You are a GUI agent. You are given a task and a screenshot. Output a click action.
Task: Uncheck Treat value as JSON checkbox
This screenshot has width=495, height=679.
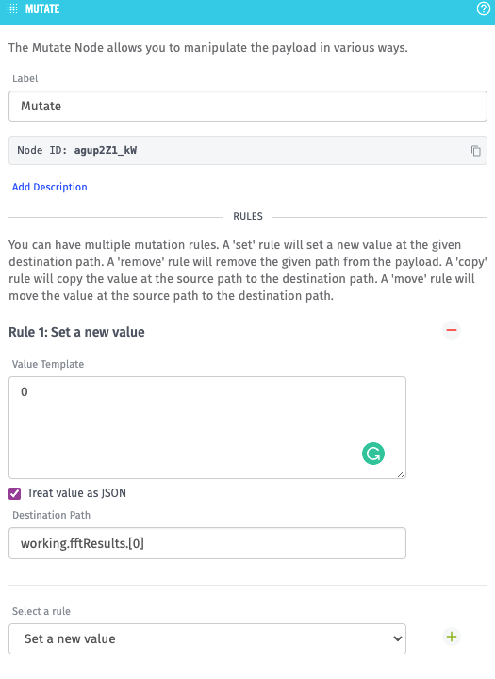tap(15, 493)
